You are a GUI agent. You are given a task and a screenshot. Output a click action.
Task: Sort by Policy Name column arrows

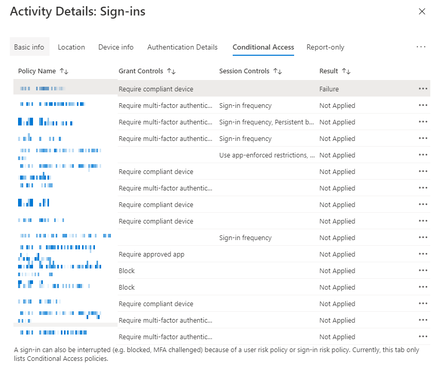(64, 71)
